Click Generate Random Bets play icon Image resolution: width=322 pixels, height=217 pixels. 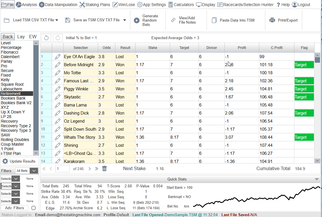click(137, 20)
